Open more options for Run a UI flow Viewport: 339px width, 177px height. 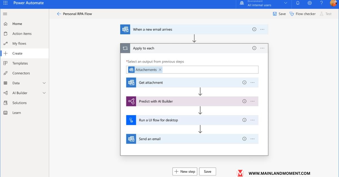pyautogui.click(x=253, y=120)
